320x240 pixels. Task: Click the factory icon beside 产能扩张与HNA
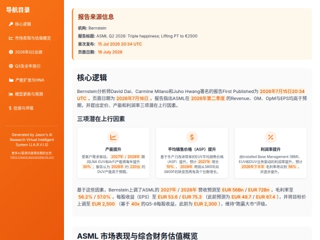(11, 80)
